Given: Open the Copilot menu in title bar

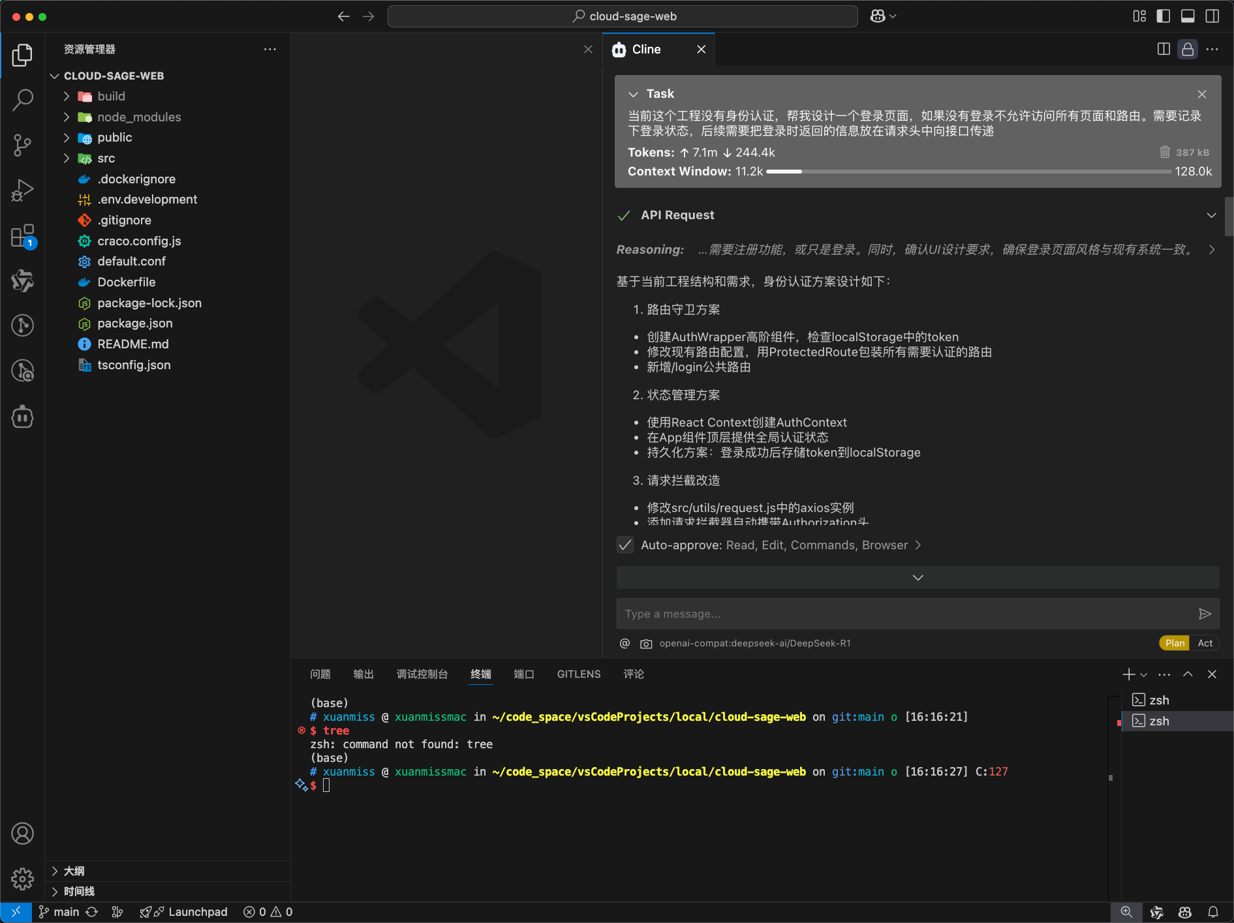Looking at the screenshot, I should tap(883, 16).
